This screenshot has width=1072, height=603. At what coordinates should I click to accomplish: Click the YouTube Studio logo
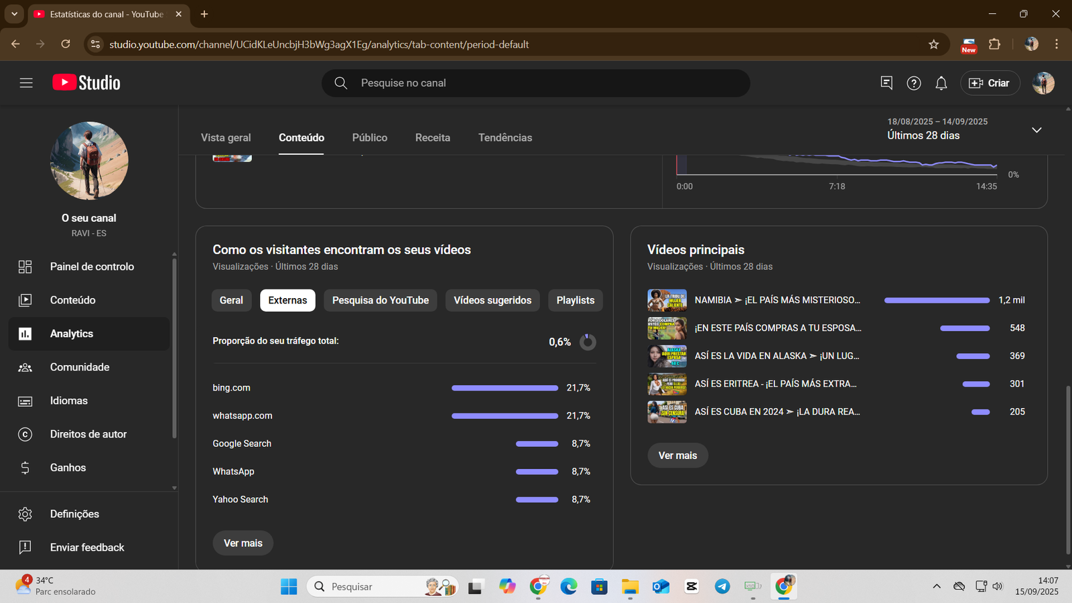click(x=86, y=83)
